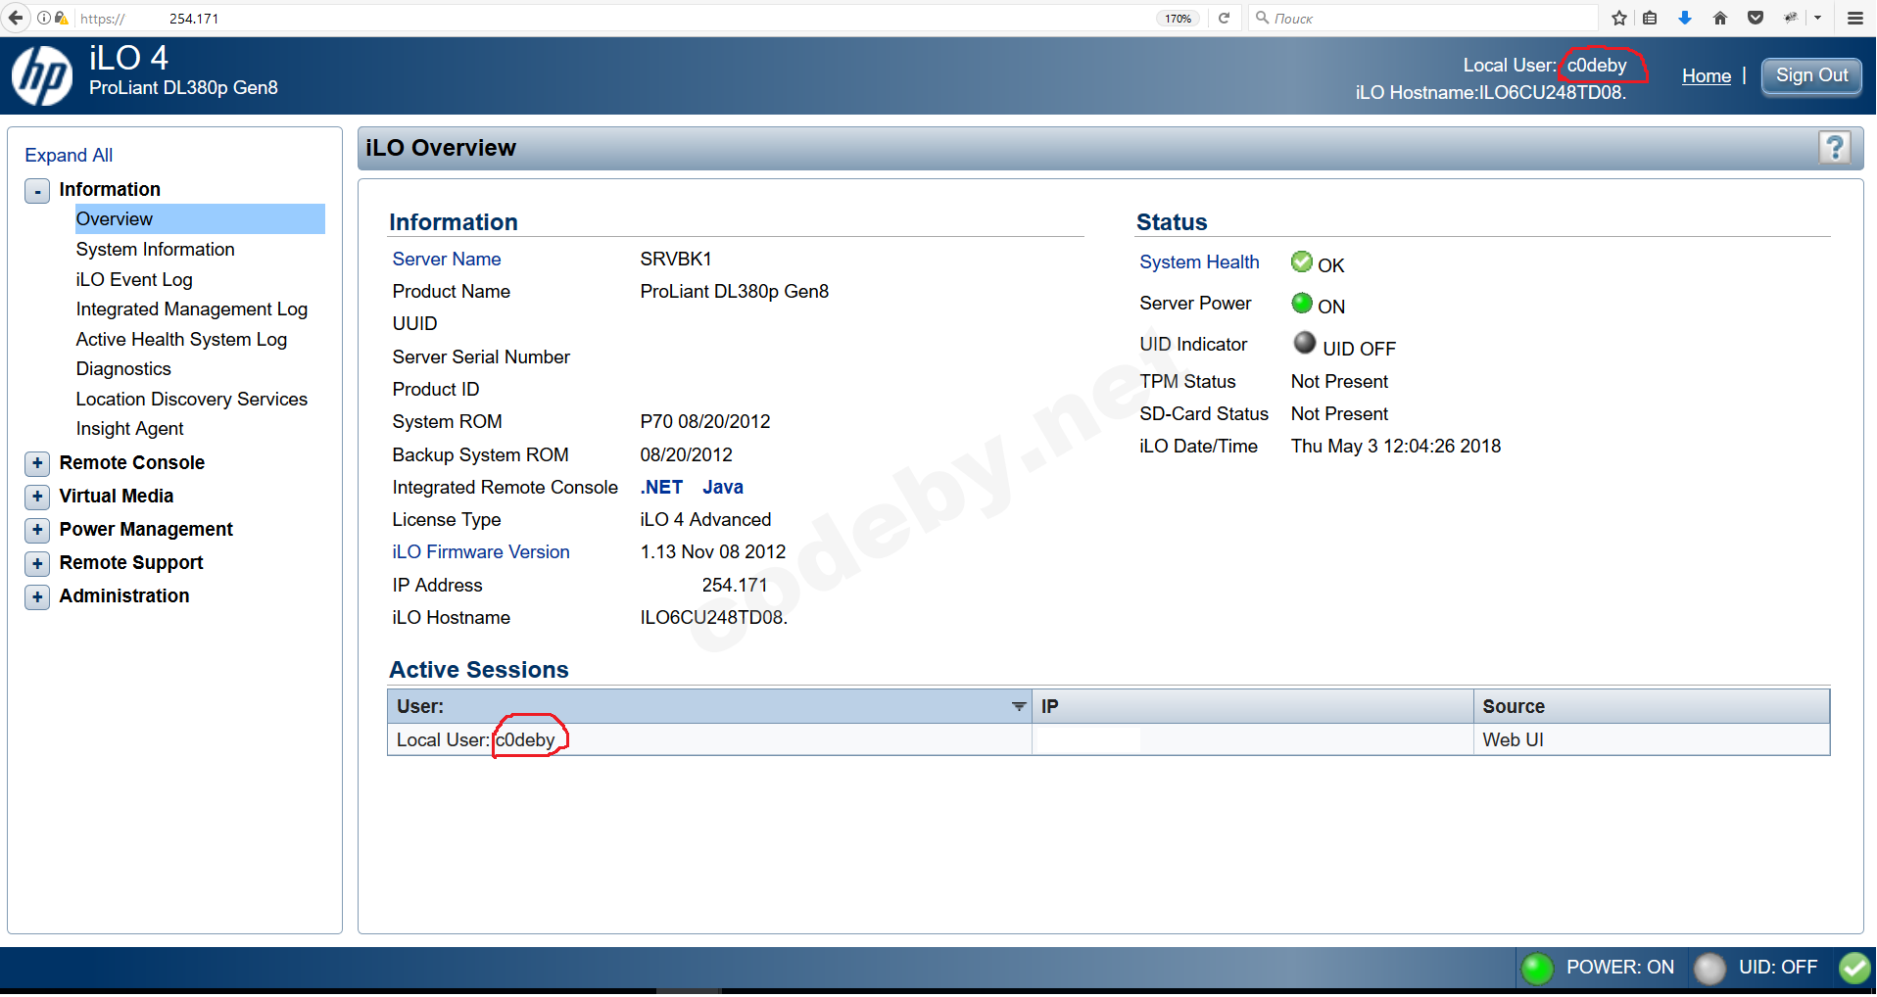Sort sessions by the Source column header
The image size is (1877, 997).
1652,706
